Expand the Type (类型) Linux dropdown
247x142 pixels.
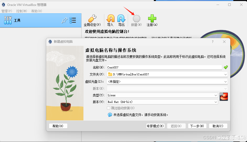point(216,95)
